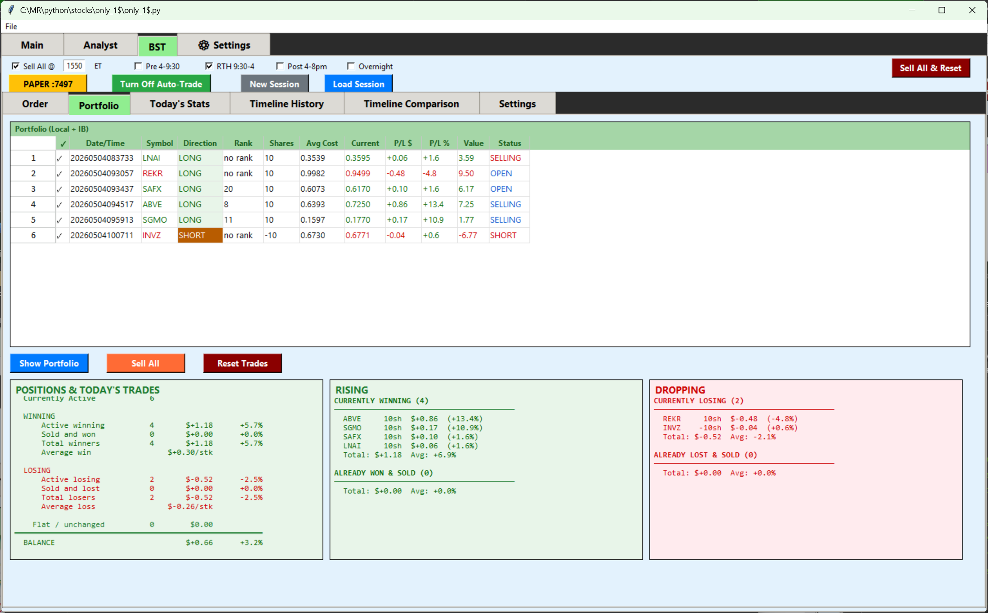The width and height of the screenshot is (988, 613).
Task: Select the INVZ symbol cell
Action: (159, 236)
